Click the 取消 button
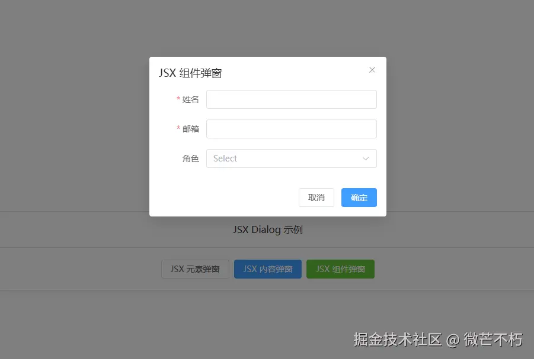This screenshot has width=534, height=359. pos(316,198)
